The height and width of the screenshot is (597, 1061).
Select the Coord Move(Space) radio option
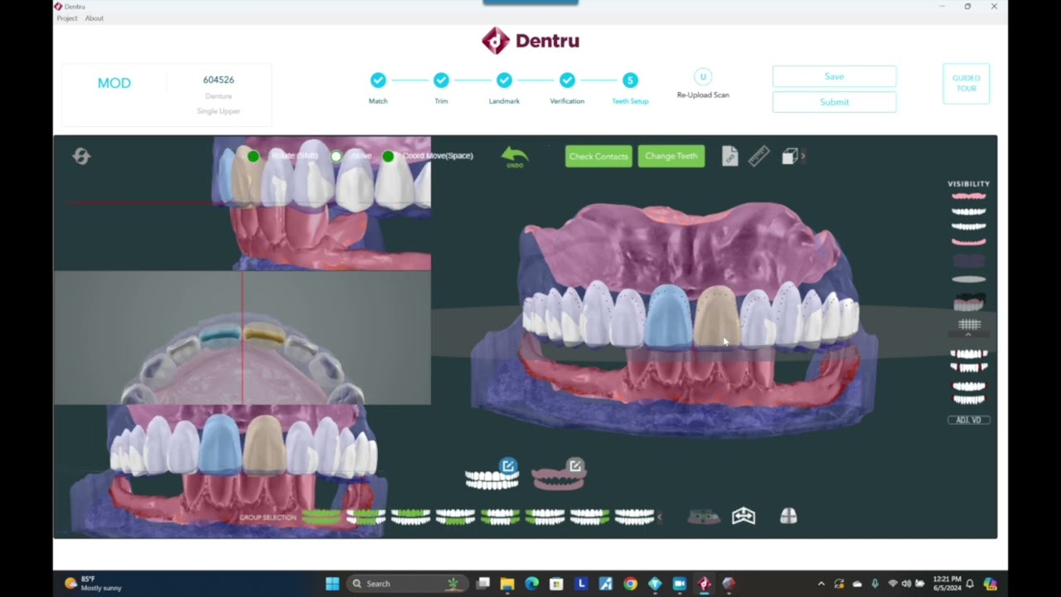click(x=388, y=156)
